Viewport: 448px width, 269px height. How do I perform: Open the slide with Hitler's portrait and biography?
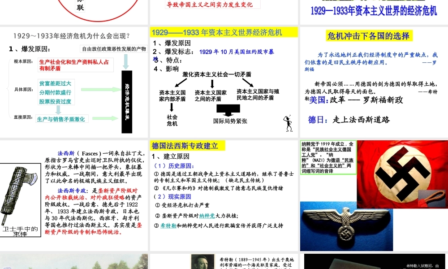[224, 261]
